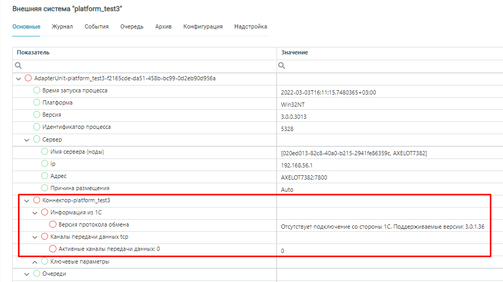This screenshot has width=503, height=282.
Task: Collapse the AdapterUnit-platform_test3 tree node
Action: tap(19, 78)
